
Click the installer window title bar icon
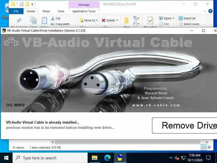(x=4, y=31)
